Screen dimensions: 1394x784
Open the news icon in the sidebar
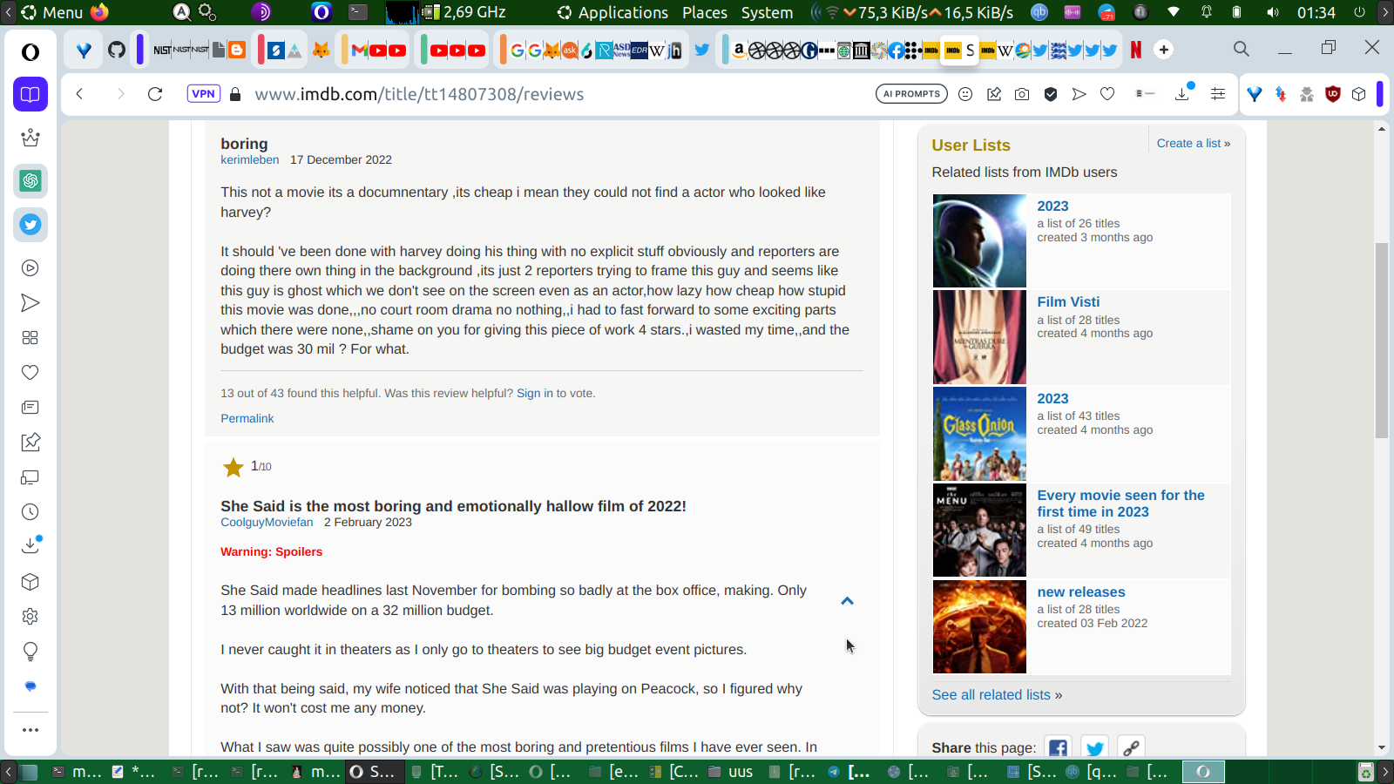tap(30, 408)
